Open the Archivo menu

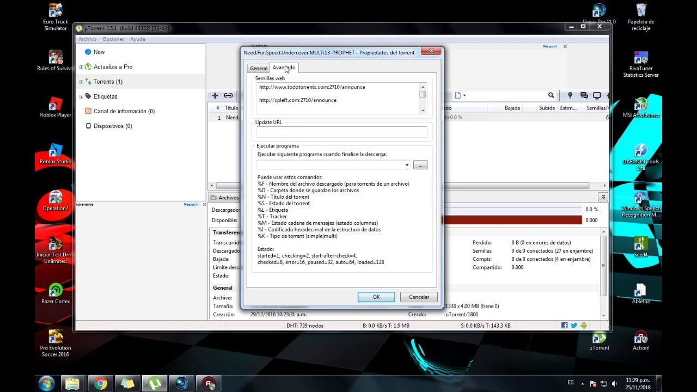tap(87, 39)
